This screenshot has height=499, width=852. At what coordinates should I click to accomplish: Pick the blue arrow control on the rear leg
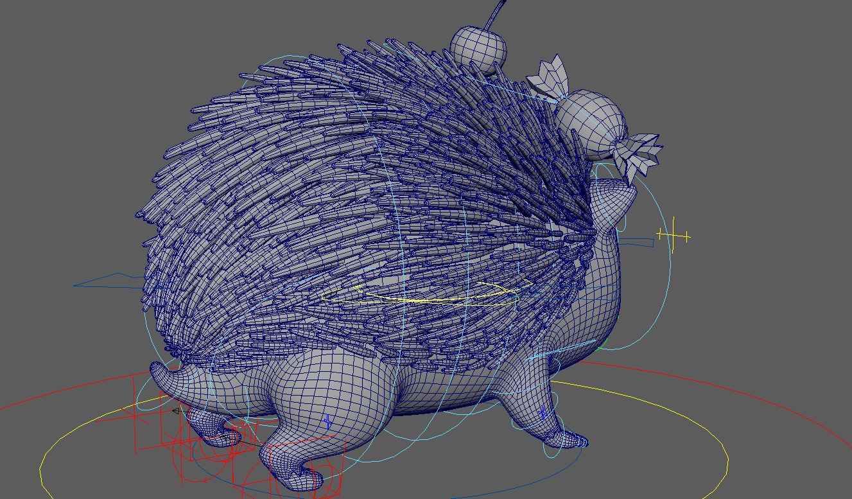coord(328,422)
